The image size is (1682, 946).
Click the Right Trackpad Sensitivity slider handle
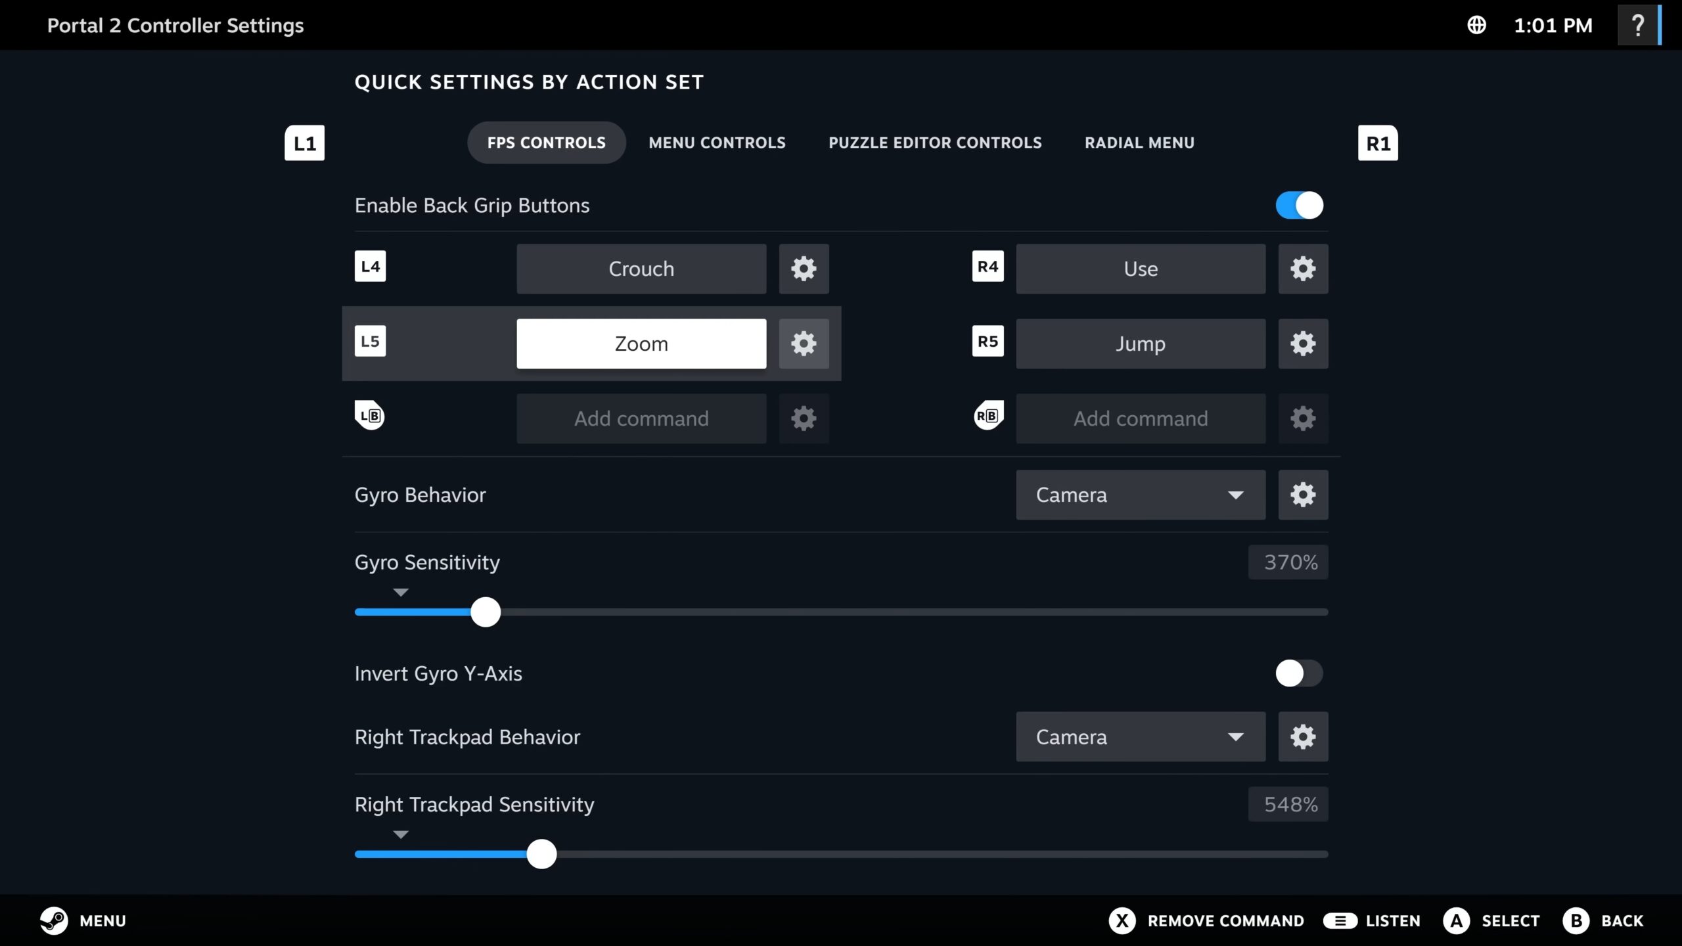[x=541, y=854]
